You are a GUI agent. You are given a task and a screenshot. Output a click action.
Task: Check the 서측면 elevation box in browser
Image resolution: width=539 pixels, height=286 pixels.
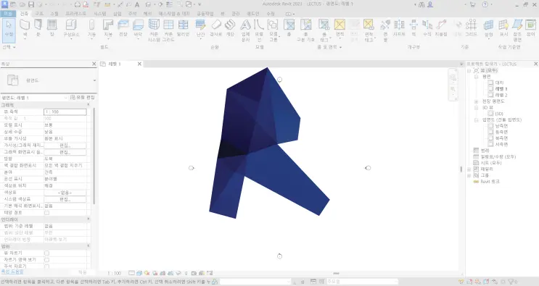490,144
